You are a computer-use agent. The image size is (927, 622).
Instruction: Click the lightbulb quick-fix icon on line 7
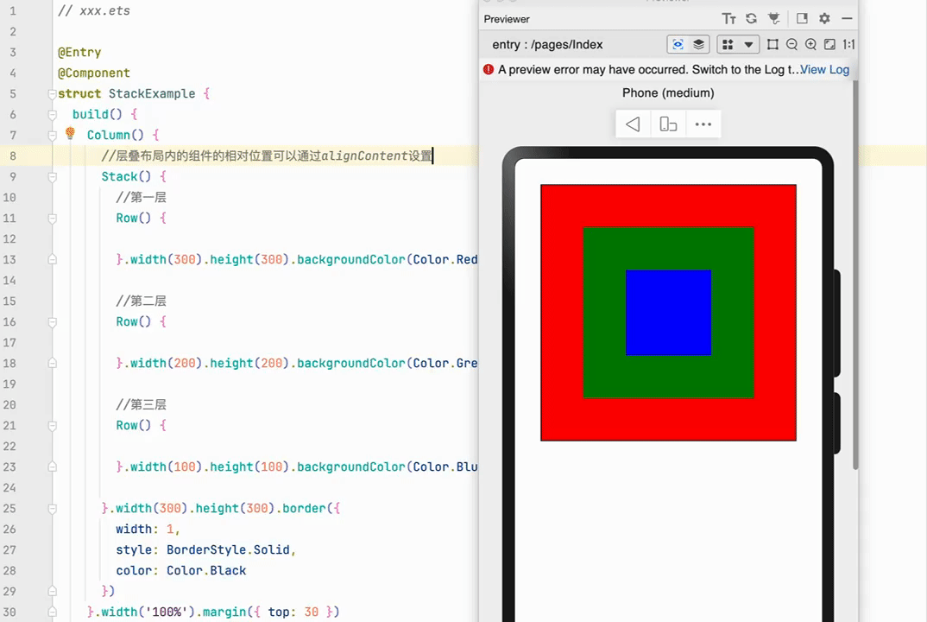71,133
